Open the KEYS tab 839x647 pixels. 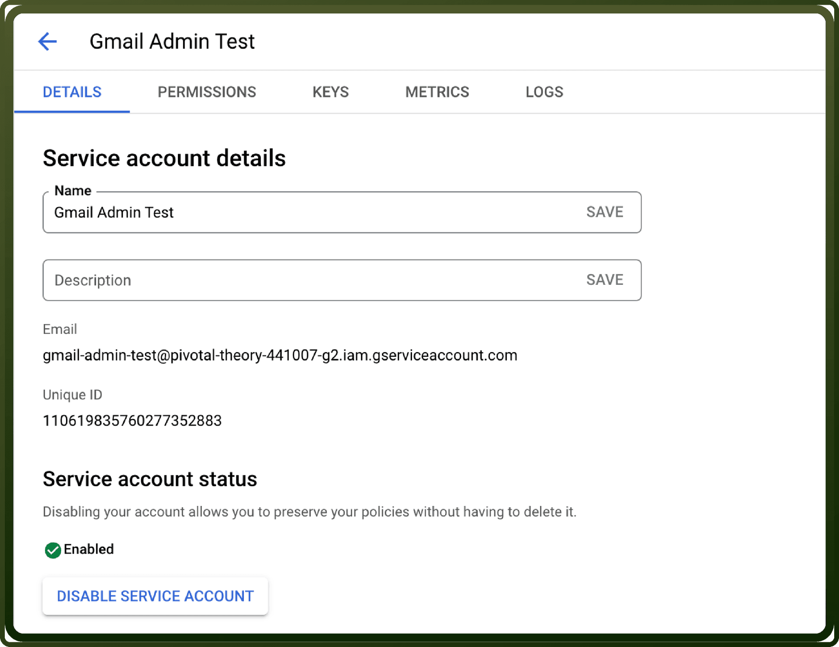click(331, 92)
